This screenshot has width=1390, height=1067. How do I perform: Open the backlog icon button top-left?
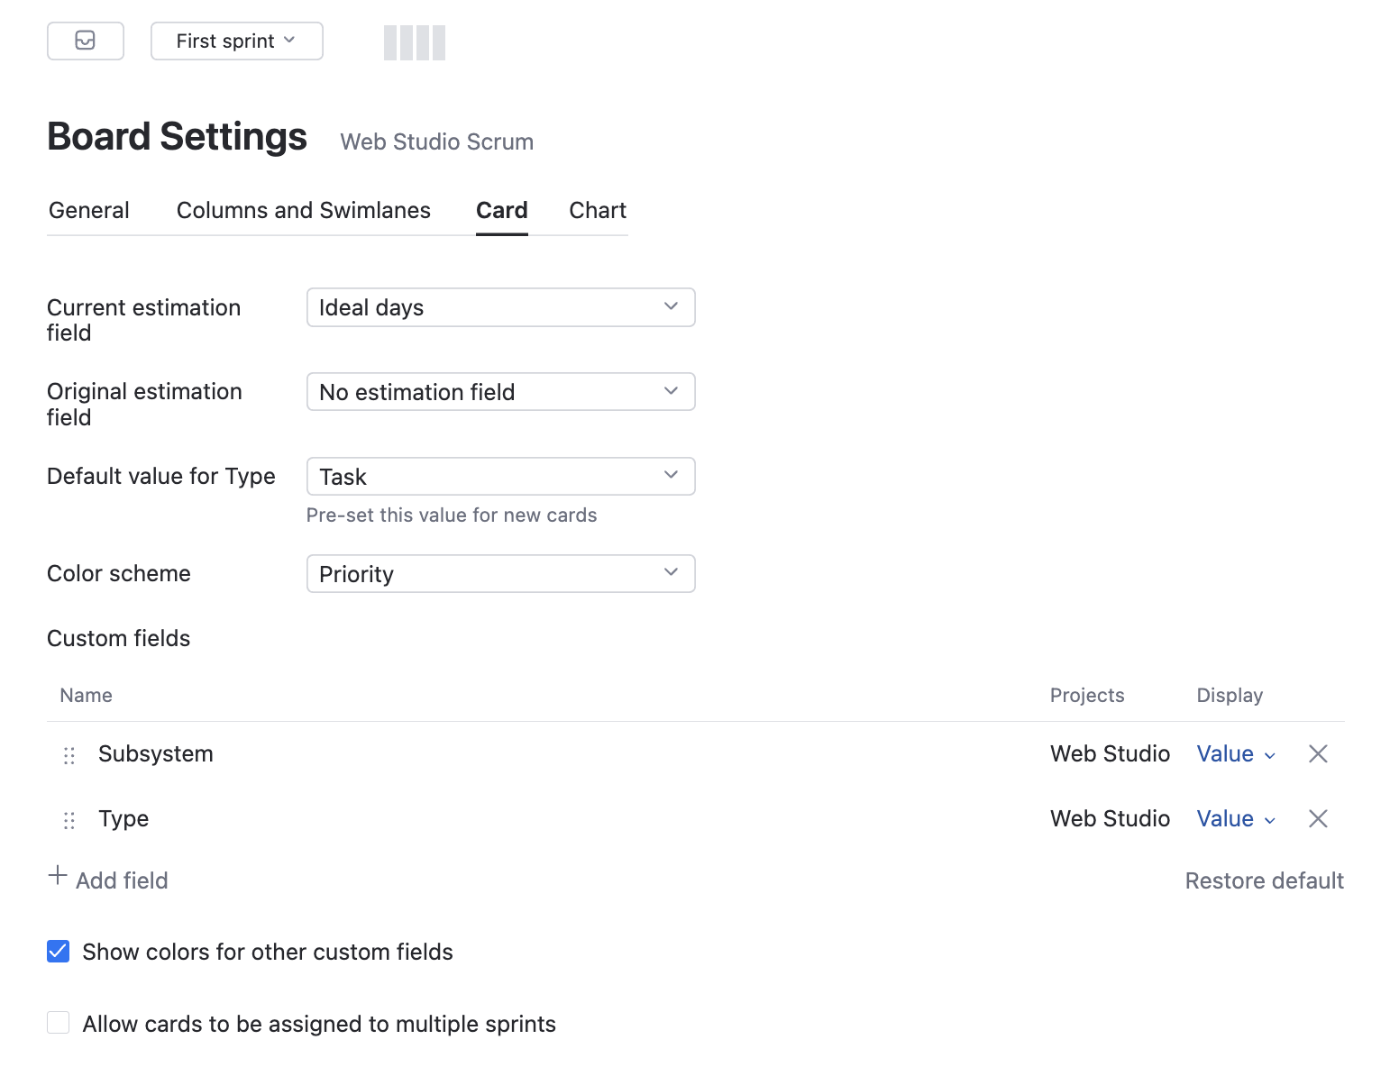(85, 41)
